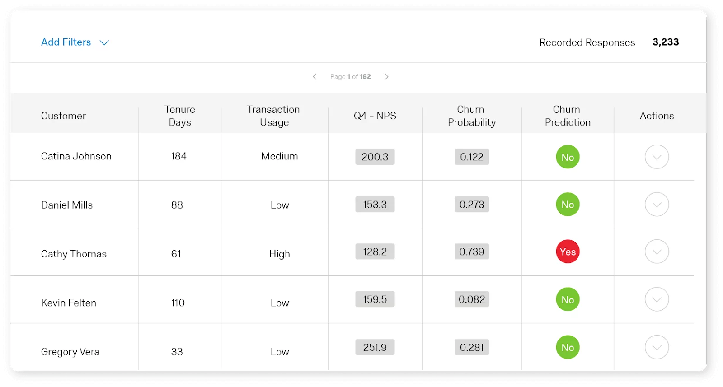Go to the previous page arrow

click(x=315, y=77)
